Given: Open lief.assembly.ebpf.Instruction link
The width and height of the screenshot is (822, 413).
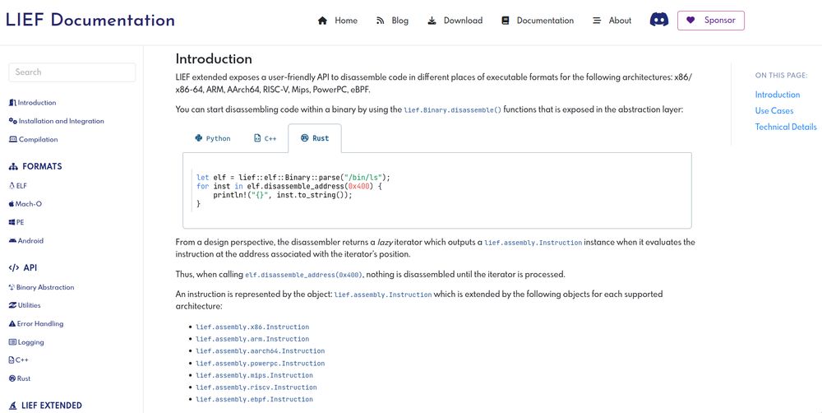Looking at the screenshot, I should point(254,399).
